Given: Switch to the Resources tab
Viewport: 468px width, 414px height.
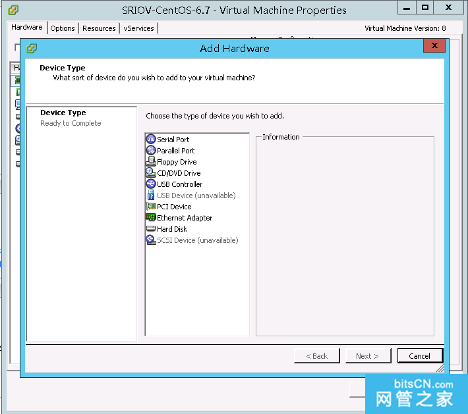Looking at the screenshot, I should click(99, 28).
